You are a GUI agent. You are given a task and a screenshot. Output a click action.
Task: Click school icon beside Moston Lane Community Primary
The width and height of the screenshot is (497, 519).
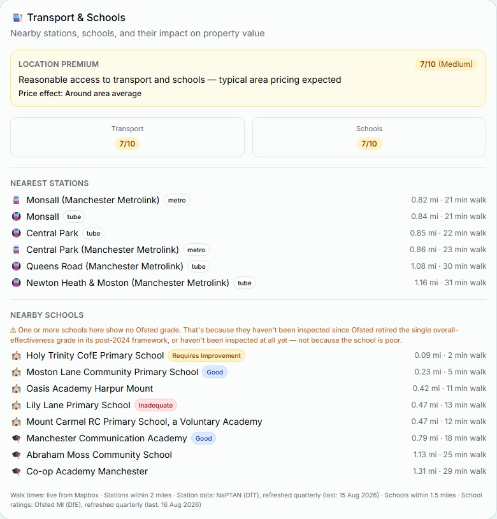pyautogui.click(x=16, y=372)
